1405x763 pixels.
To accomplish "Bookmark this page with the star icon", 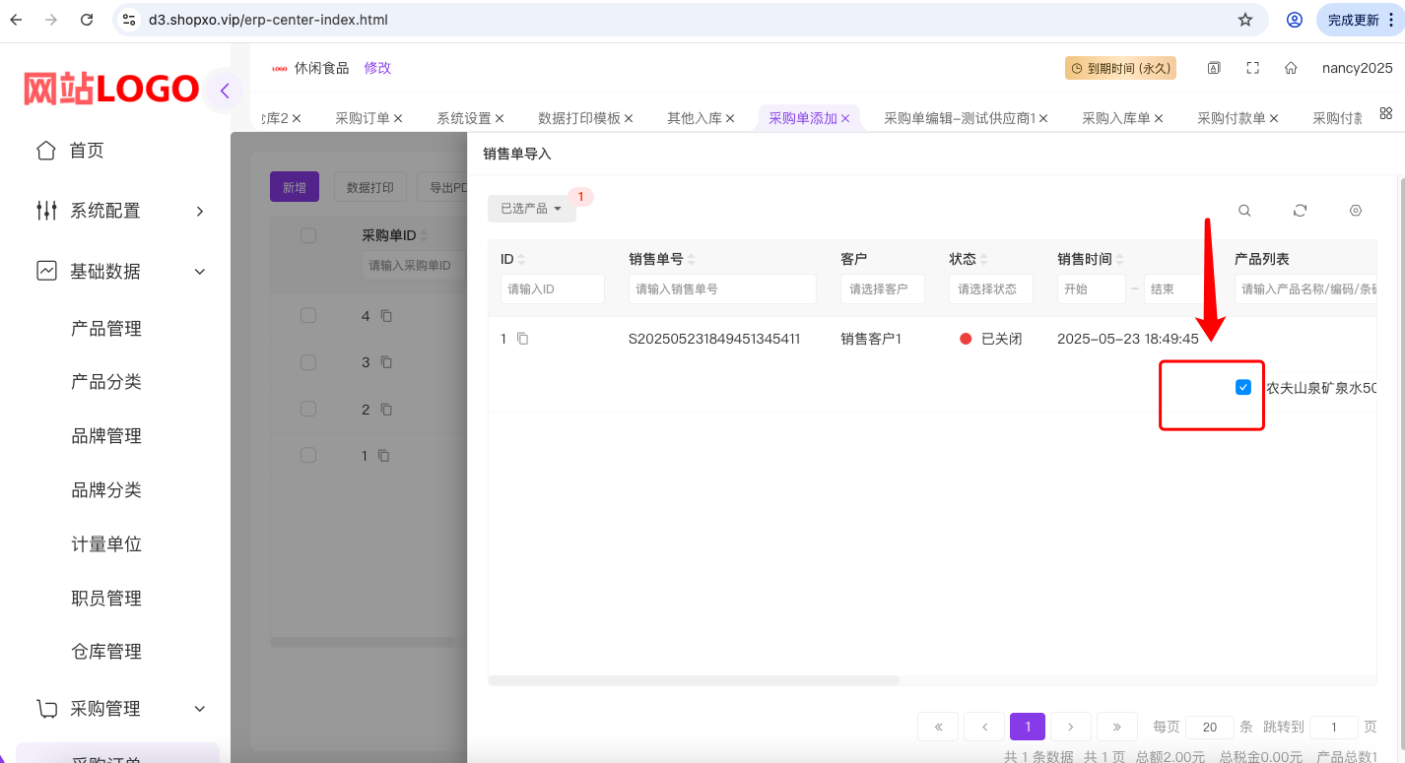I will (x=1245, y=20).
